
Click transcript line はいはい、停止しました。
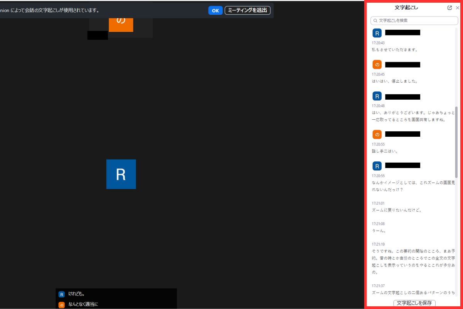[x=390, y=81]
